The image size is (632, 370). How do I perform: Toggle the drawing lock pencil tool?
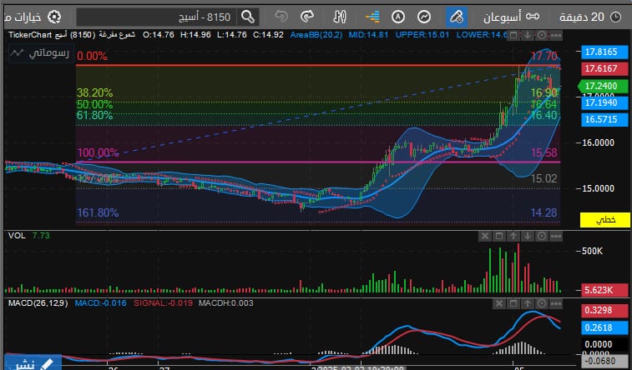[456, 16]
